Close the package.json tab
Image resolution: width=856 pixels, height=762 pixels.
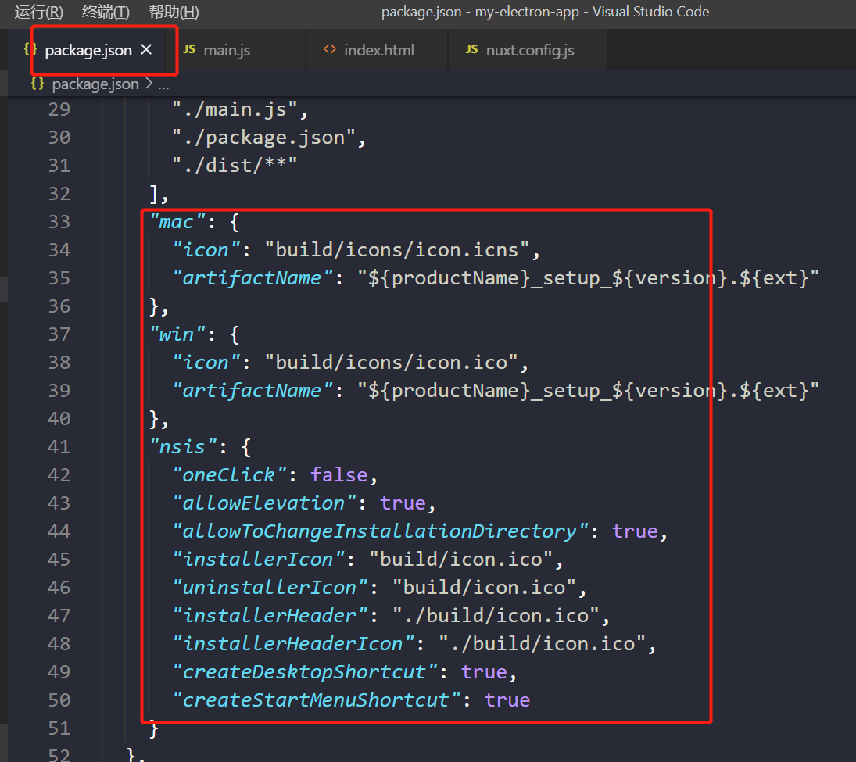tap(145, 50)
